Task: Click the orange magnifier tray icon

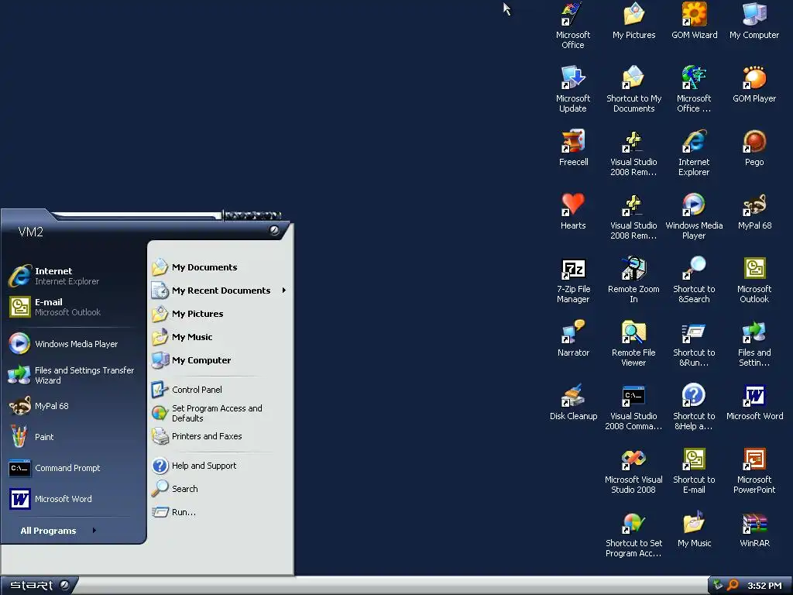Action: [x=733, y=586]
